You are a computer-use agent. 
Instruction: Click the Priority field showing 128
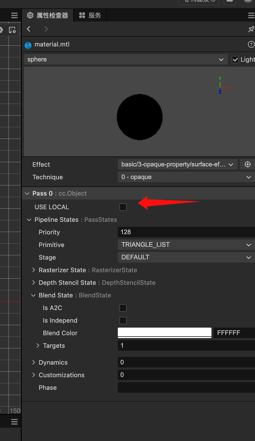click(x=186, y=232)
